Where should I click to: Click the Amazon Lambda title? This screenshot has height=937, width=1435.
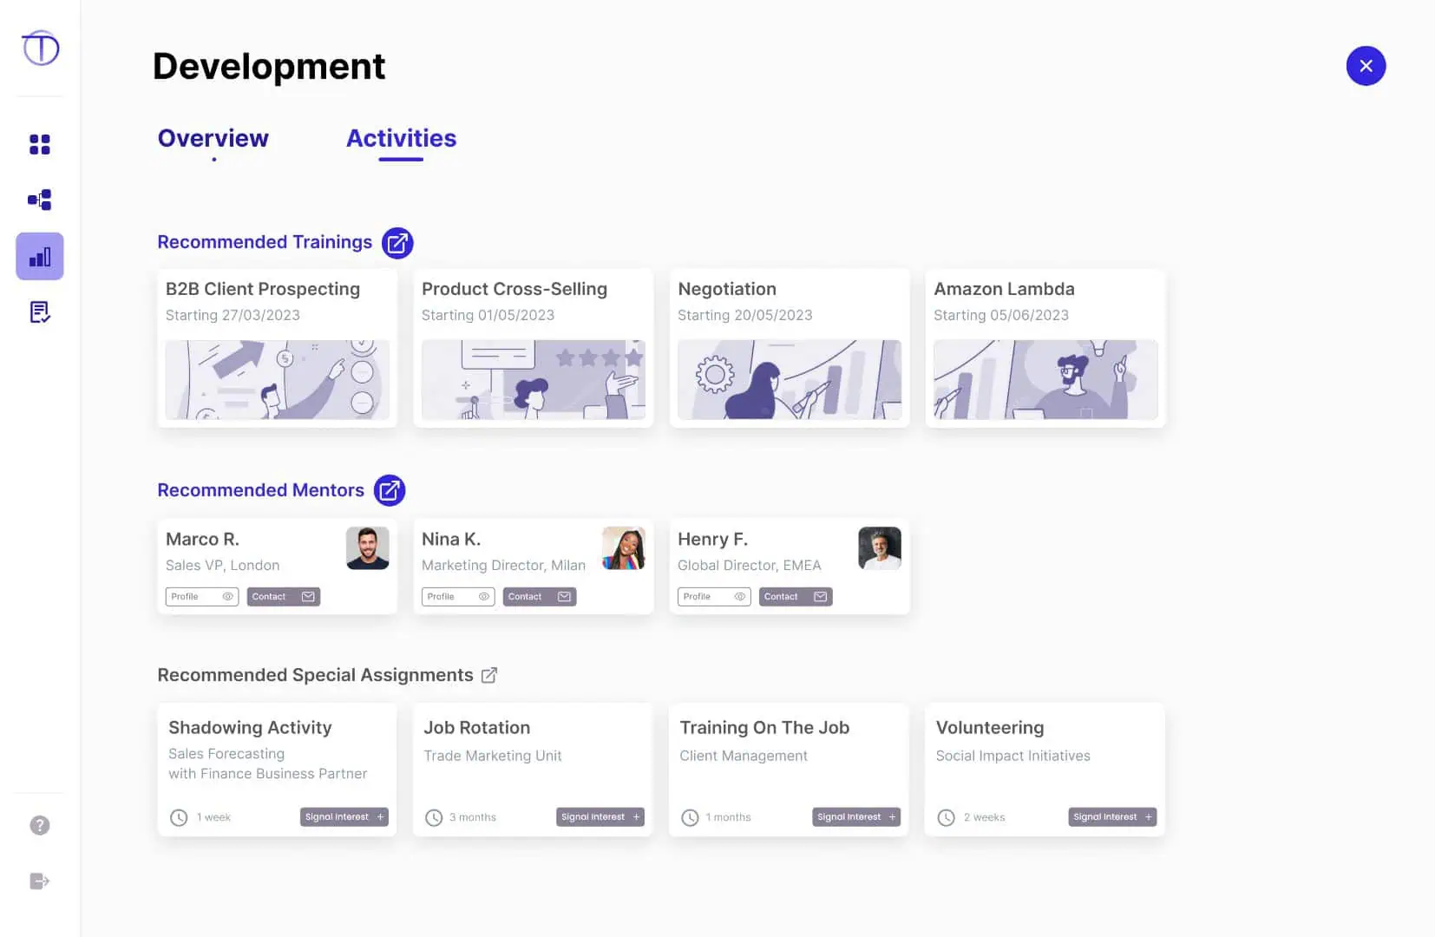(x=1004, y=289)
